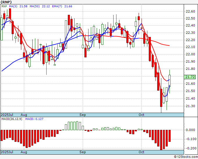
Task: Click the latest green candlestick near 21.72
Action: tap(169, 81)
